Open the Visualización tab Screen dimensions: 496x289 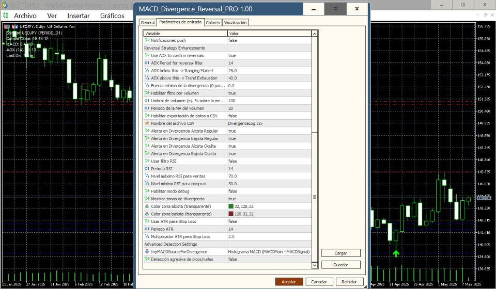pos(235,23)
